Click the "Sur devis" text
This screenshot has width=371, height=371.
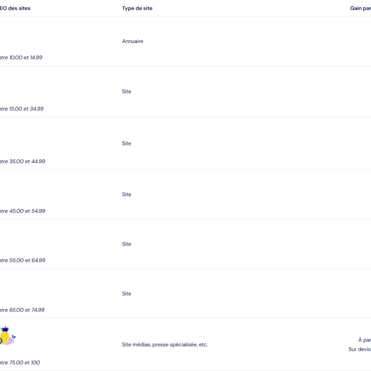click(359, 349)
